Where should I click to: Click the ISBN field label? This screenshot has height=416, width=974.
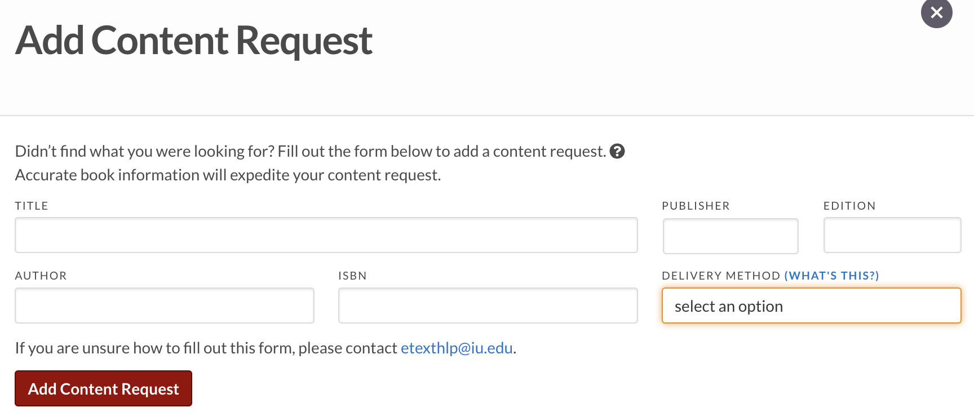click(x=352, y=276)
